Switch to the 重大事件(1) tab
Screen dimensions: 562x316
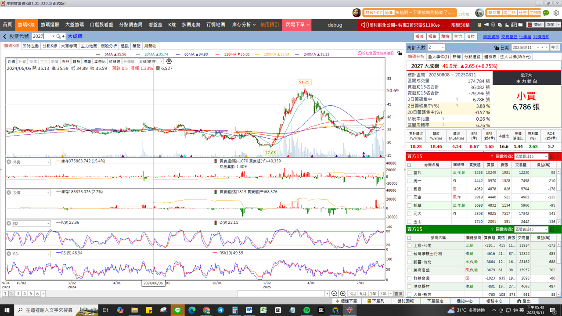coord(439,57)
